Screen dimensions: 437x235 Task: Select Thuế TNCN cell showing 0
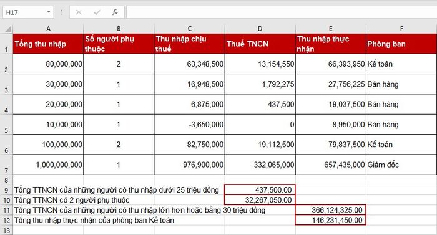pos(260,125)
